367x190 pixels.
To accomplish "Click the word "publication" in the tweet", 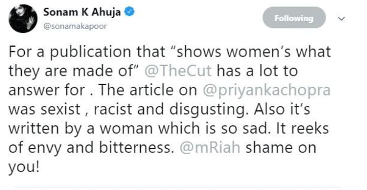I will [x=90, y=52].
